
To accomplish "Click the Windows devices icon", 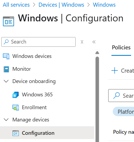I will point(6,56).
